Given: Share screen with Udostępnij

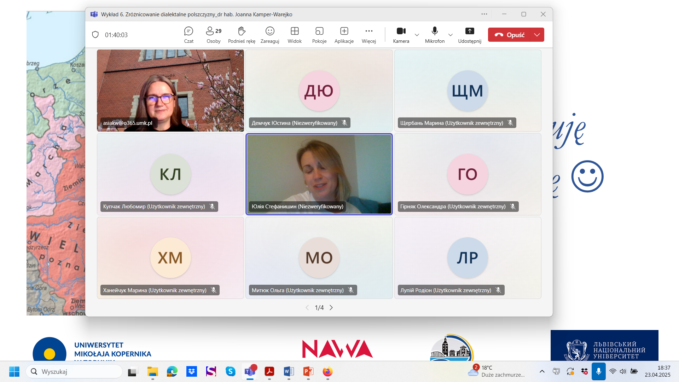Looking at the screenshot, I should pos(470,35).
